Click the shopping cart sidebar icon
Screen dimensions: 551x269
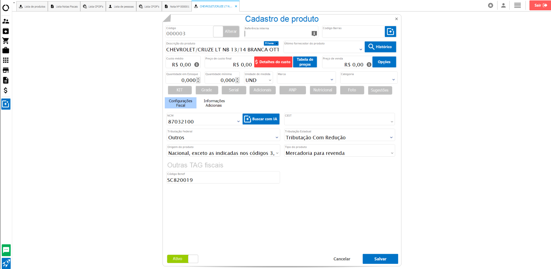pos(6,41)
